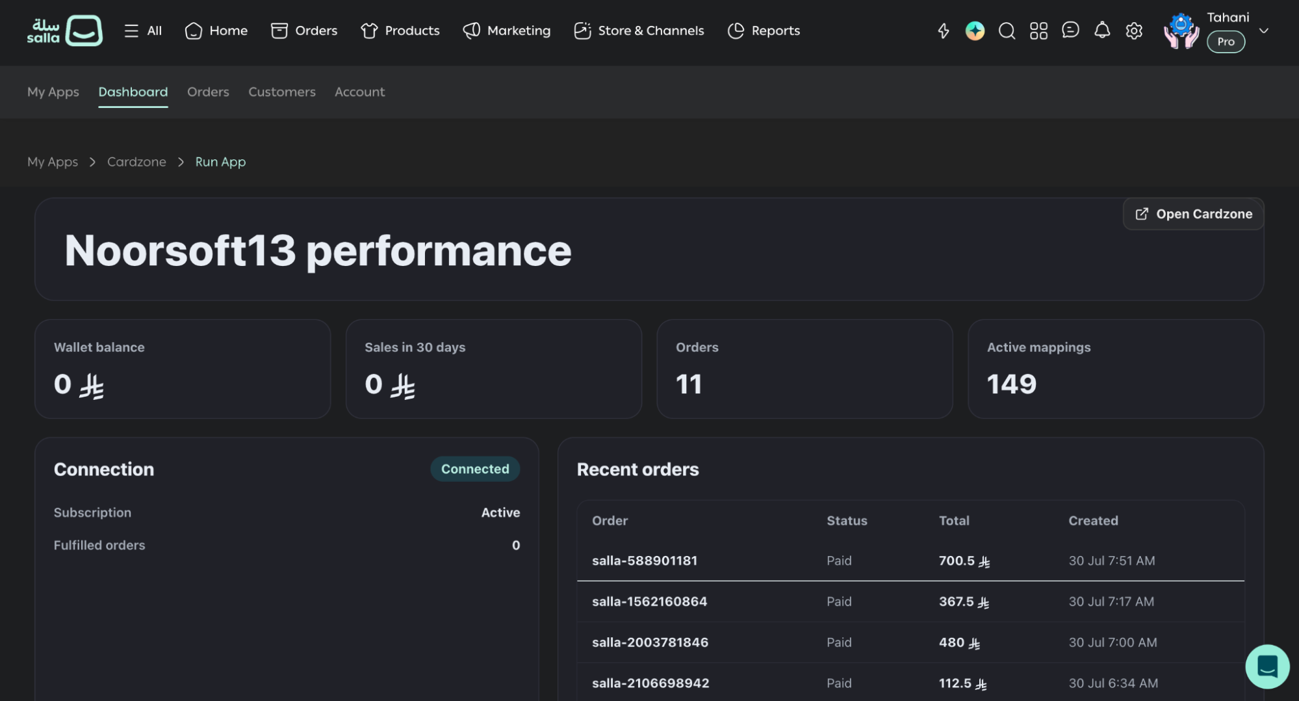Click My Apps breadcrumb link
Viewport: 1299px width, 701px height.
(x=53, y=162)
